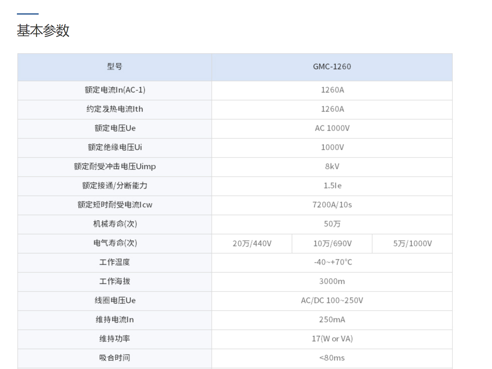Click the <80ms pull-in time value
Screen dimensions: 492x369
(x=332, y=358)
